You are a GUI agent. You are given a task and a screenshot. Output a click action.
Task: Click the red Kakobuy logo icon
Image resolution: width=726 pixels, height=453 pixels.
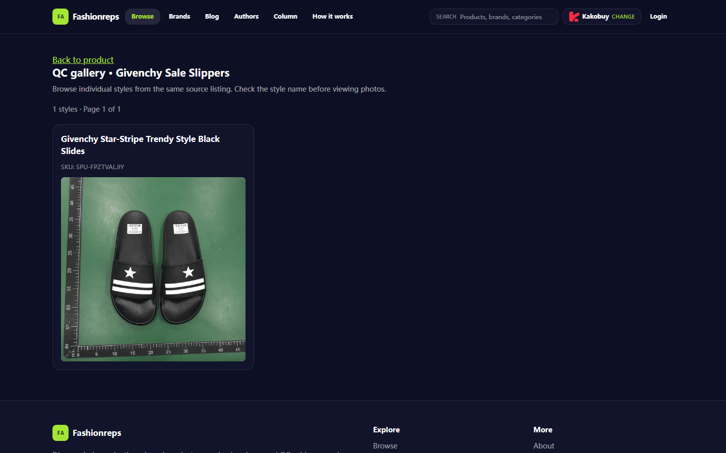(574, 17)
